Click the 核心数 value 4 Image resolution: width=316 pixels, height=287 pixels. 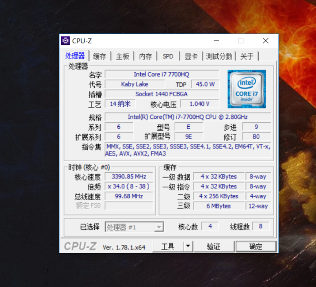click(210, 226)
